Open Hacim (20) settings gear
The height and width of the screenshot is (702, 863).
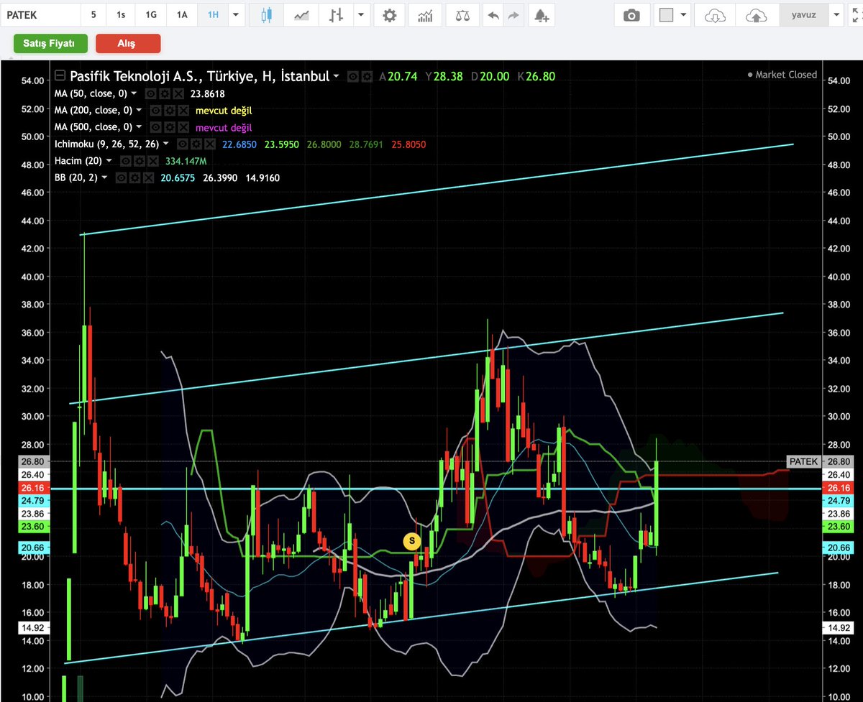click(139, 161)
